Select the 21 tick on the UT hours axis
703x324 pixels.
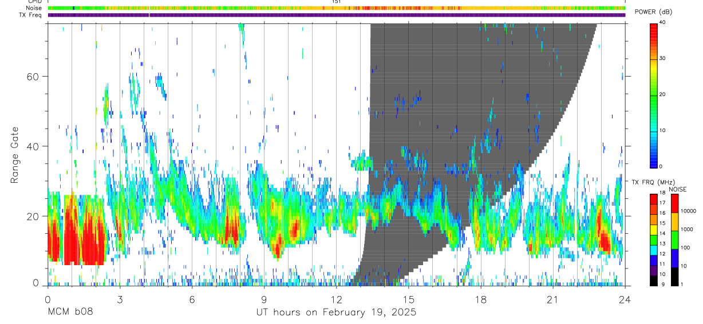[552, 299]
